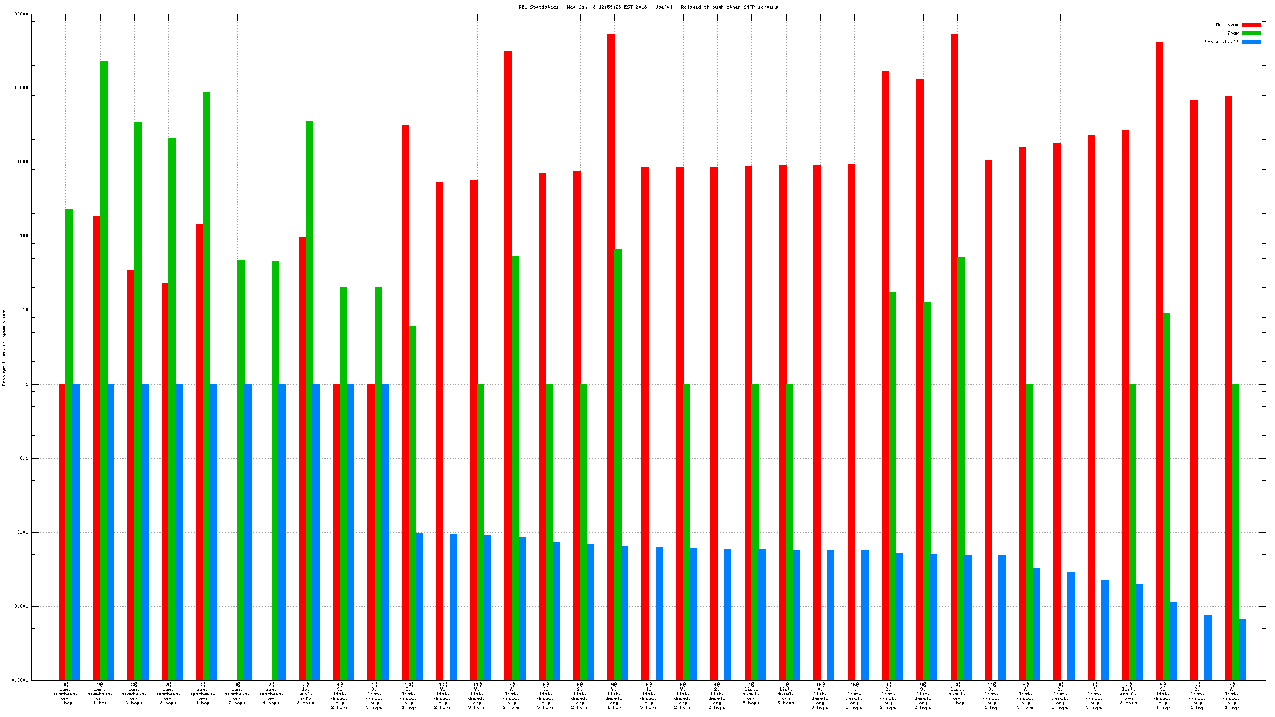Image resolution: width=1275 pixels, height=717 pixels.
Task: Click the Not Spam legend text
Action: (x=1227, y=25)
